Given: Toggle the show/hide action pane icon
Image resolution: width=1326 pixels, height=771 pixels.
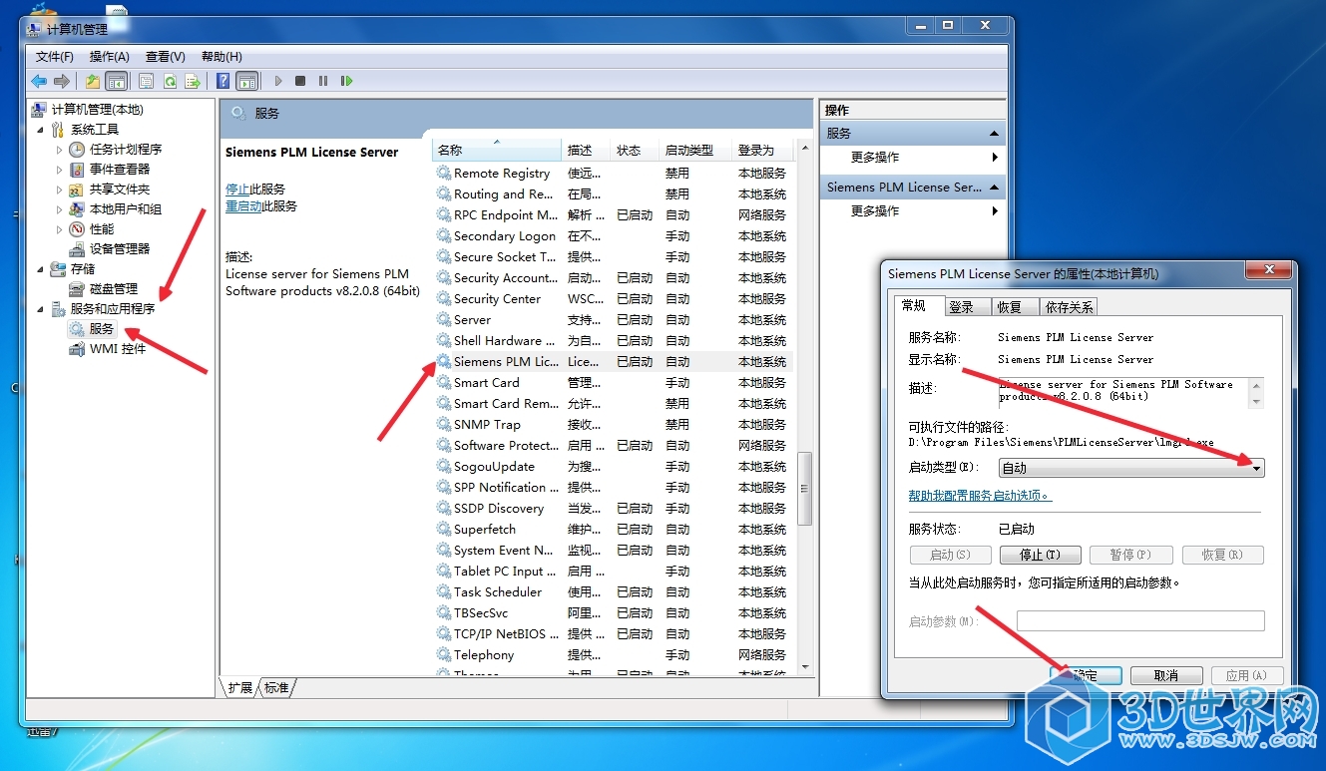Looking at the screenshot, I should tap(246, 81).
